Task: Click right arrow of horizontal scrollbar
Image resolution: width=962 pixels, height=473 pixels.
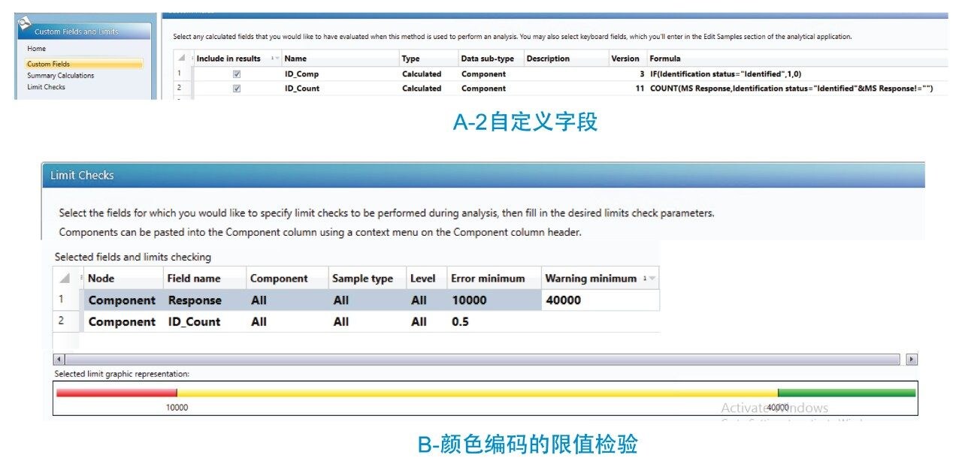Action: tap(912, 360)
